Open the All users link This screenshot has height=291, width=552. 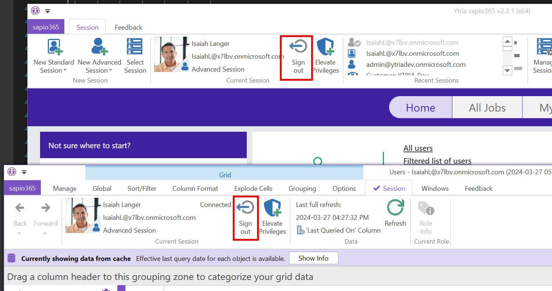(x=418, y=148)
